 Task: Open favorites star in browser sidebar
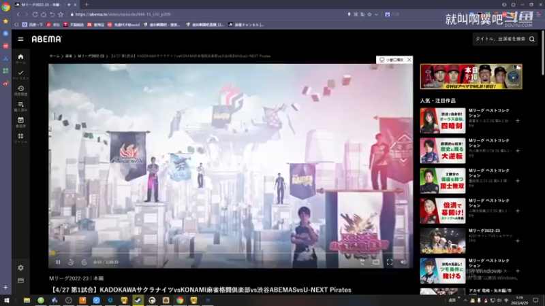pyautogui.click(x=5, y=21)
